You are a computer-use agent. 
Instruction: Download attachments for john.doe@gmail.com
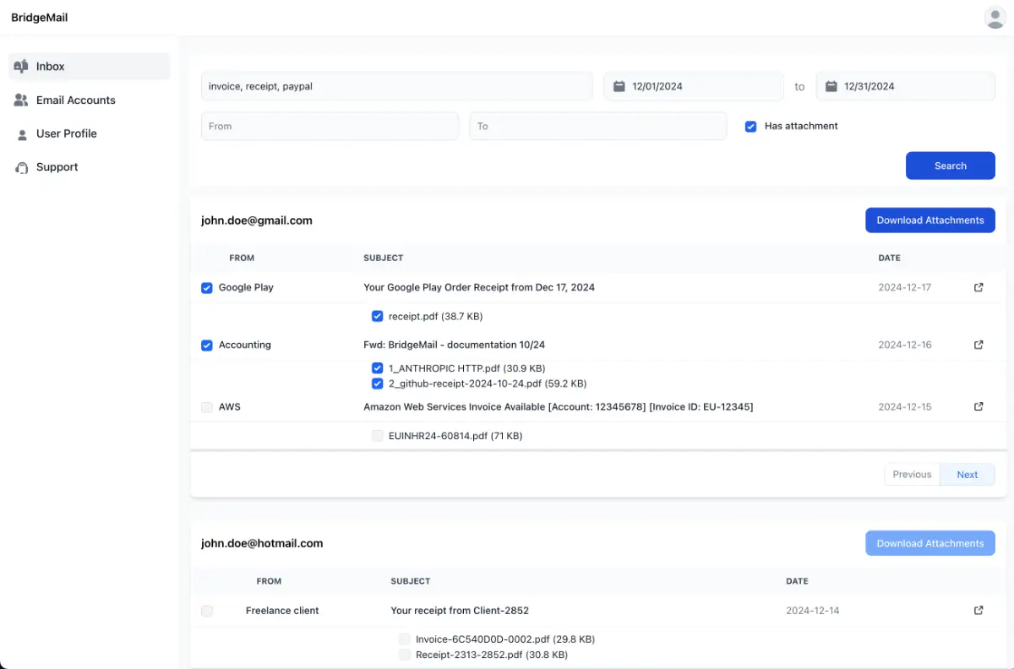point(929,220)
